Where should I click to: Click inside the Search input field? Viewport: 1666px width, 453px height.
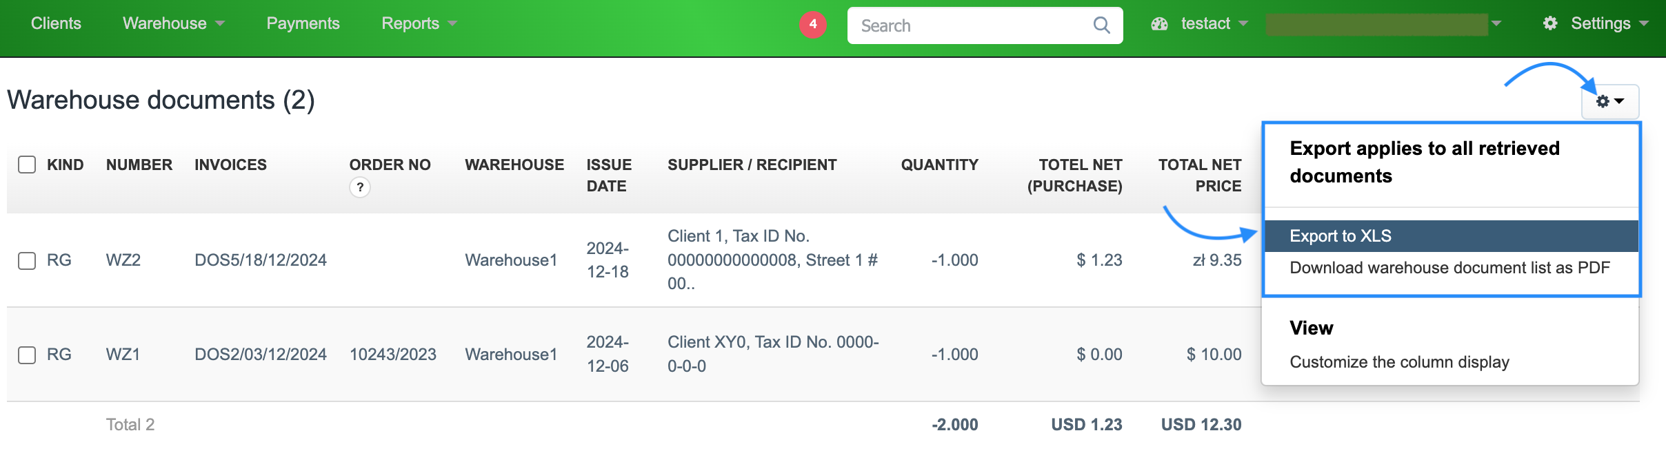coord(965,25)
